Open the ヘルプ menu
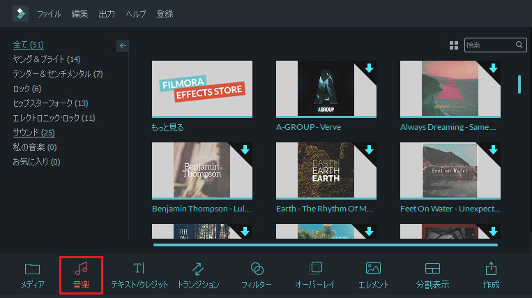532x298 pixels. [136, 14]
